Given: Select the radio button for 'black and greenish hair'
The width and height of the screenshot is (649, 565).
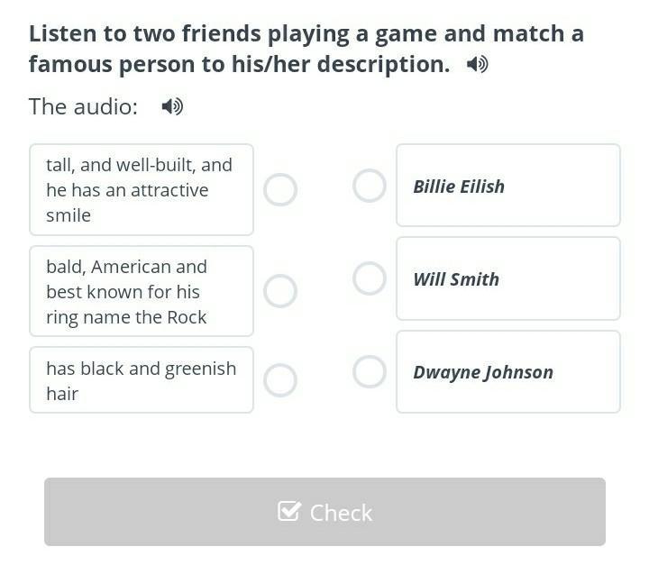Looking at the screenshot, I should coord(280,379).
